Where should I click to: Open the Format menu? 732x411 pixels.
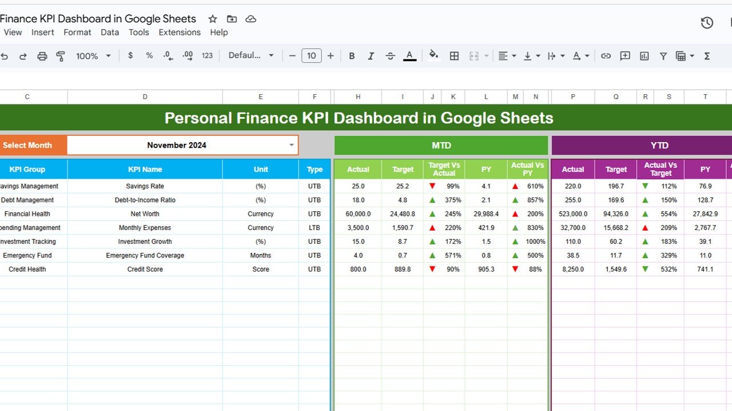click(77, 33)
